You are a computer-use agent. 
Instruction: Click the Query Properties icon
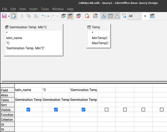[152, 16]
